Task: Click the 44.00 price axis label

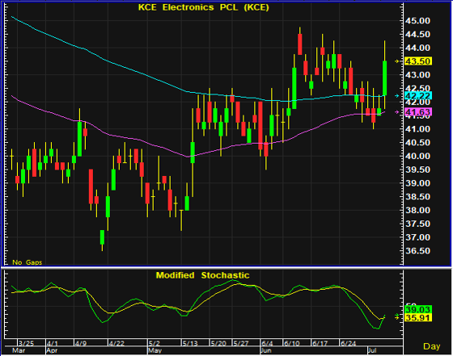Action: pos(417,48)
